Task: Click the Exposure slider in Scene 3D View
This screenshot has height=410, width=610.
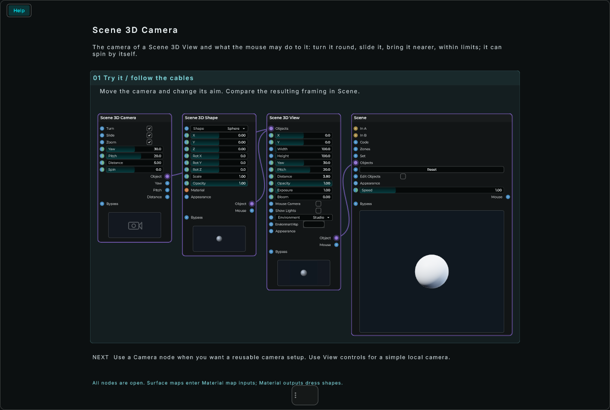Action: [x=304, y=190]
